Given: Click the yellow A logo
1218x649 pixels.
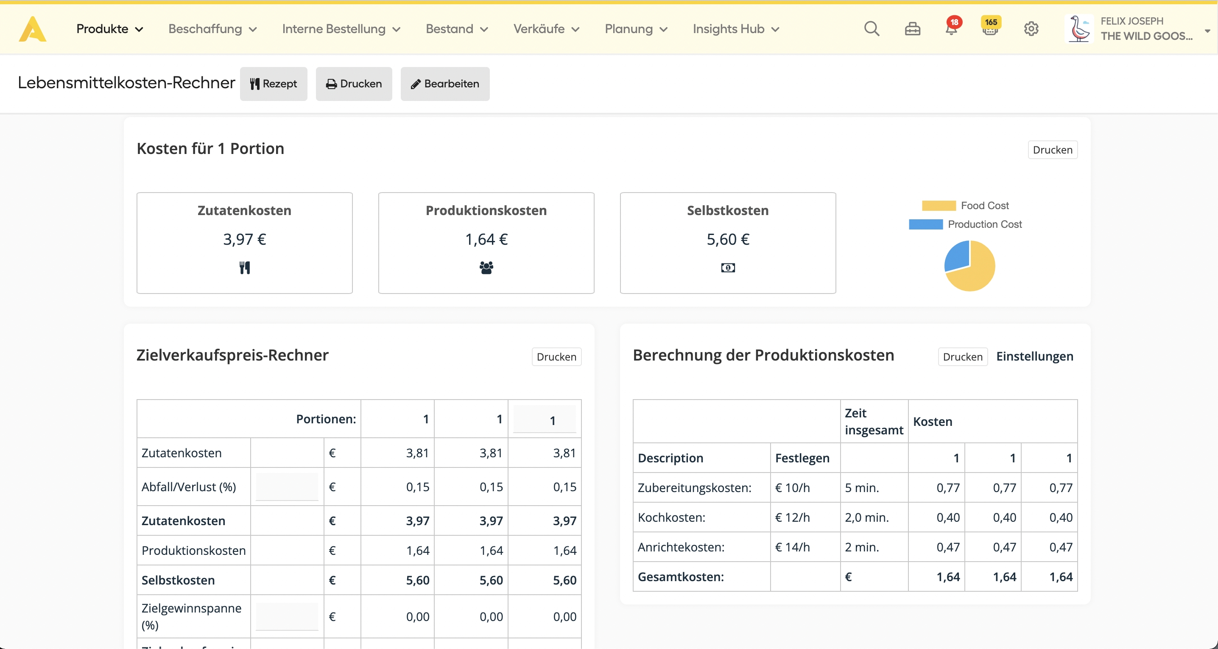Looking at the screenshot, I should coord(32,29).
